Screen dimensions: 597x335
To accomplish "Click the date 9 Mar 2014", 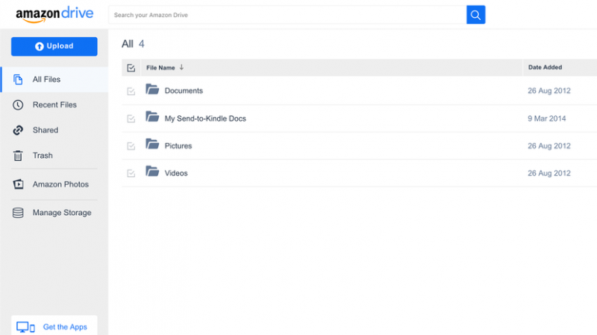I will click(547, 118).
